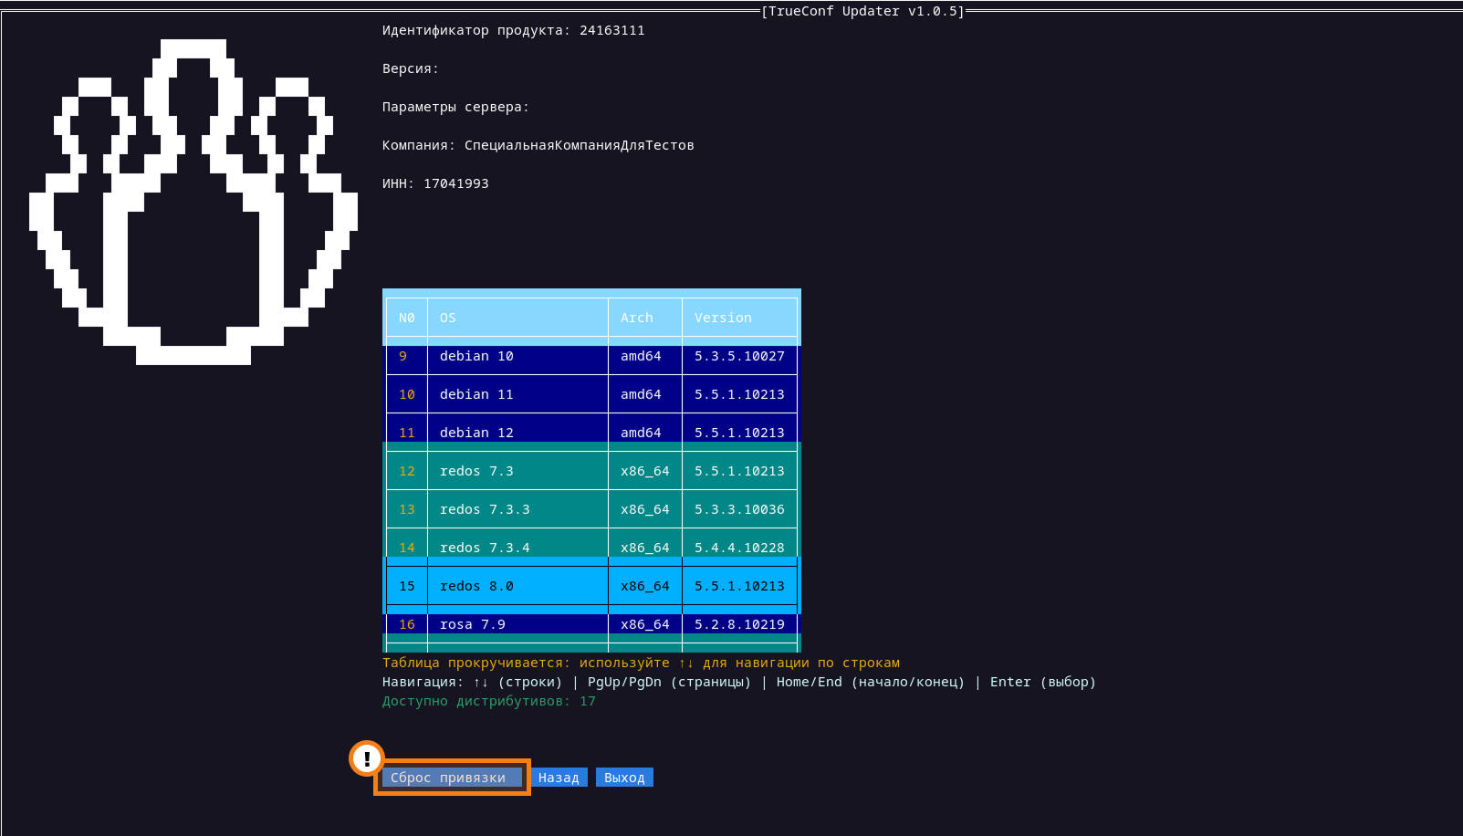This screenshot has width=1463, height=836.
Task: Choose the redos 7.3.4 distribution
Action: click(591, 547)
